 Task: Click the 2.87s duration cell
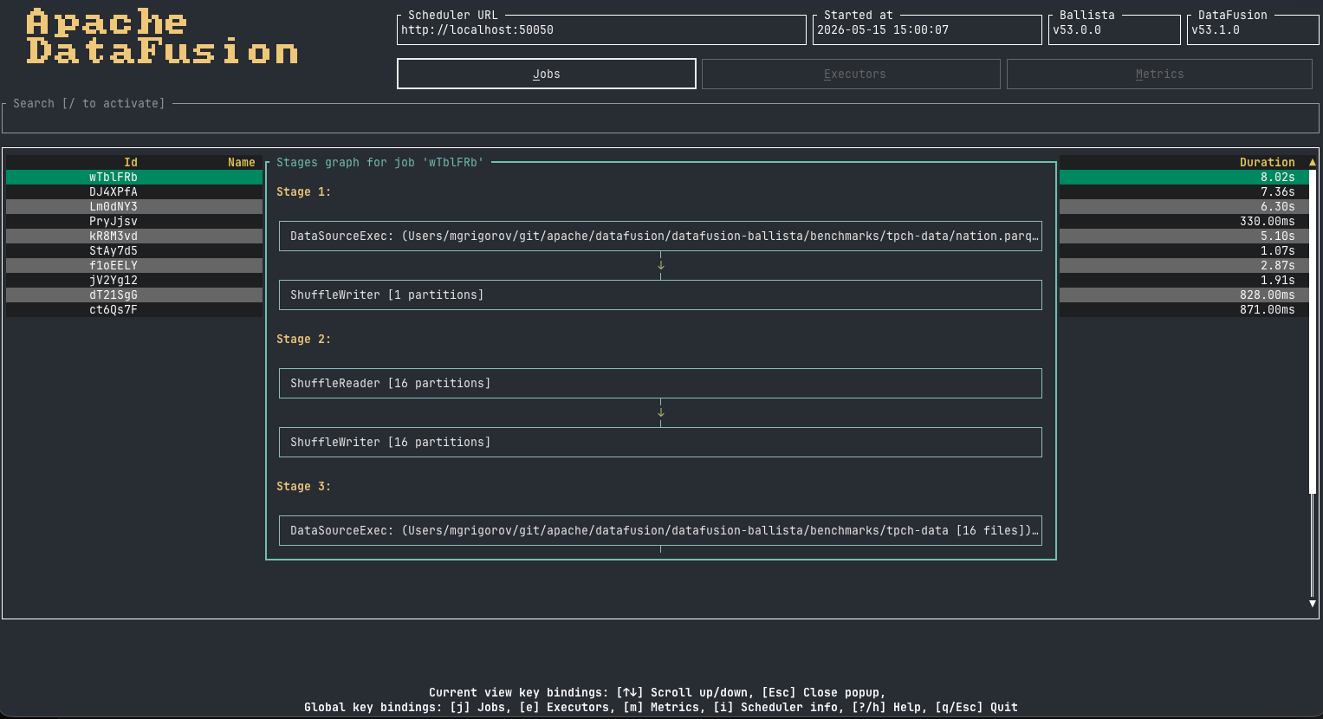1278,265
